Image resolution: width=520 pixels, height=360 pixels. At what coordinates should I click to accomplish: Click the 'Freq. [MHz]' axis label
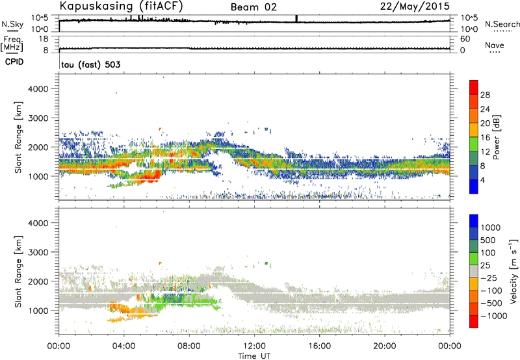[12, 44]
